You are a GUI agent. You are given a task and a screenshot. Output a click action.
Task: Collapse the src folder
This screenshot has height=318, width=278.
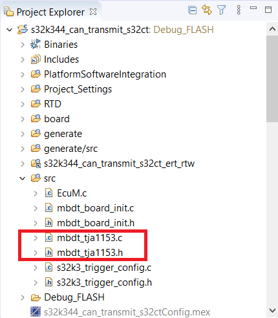click(x=23, y=178)
